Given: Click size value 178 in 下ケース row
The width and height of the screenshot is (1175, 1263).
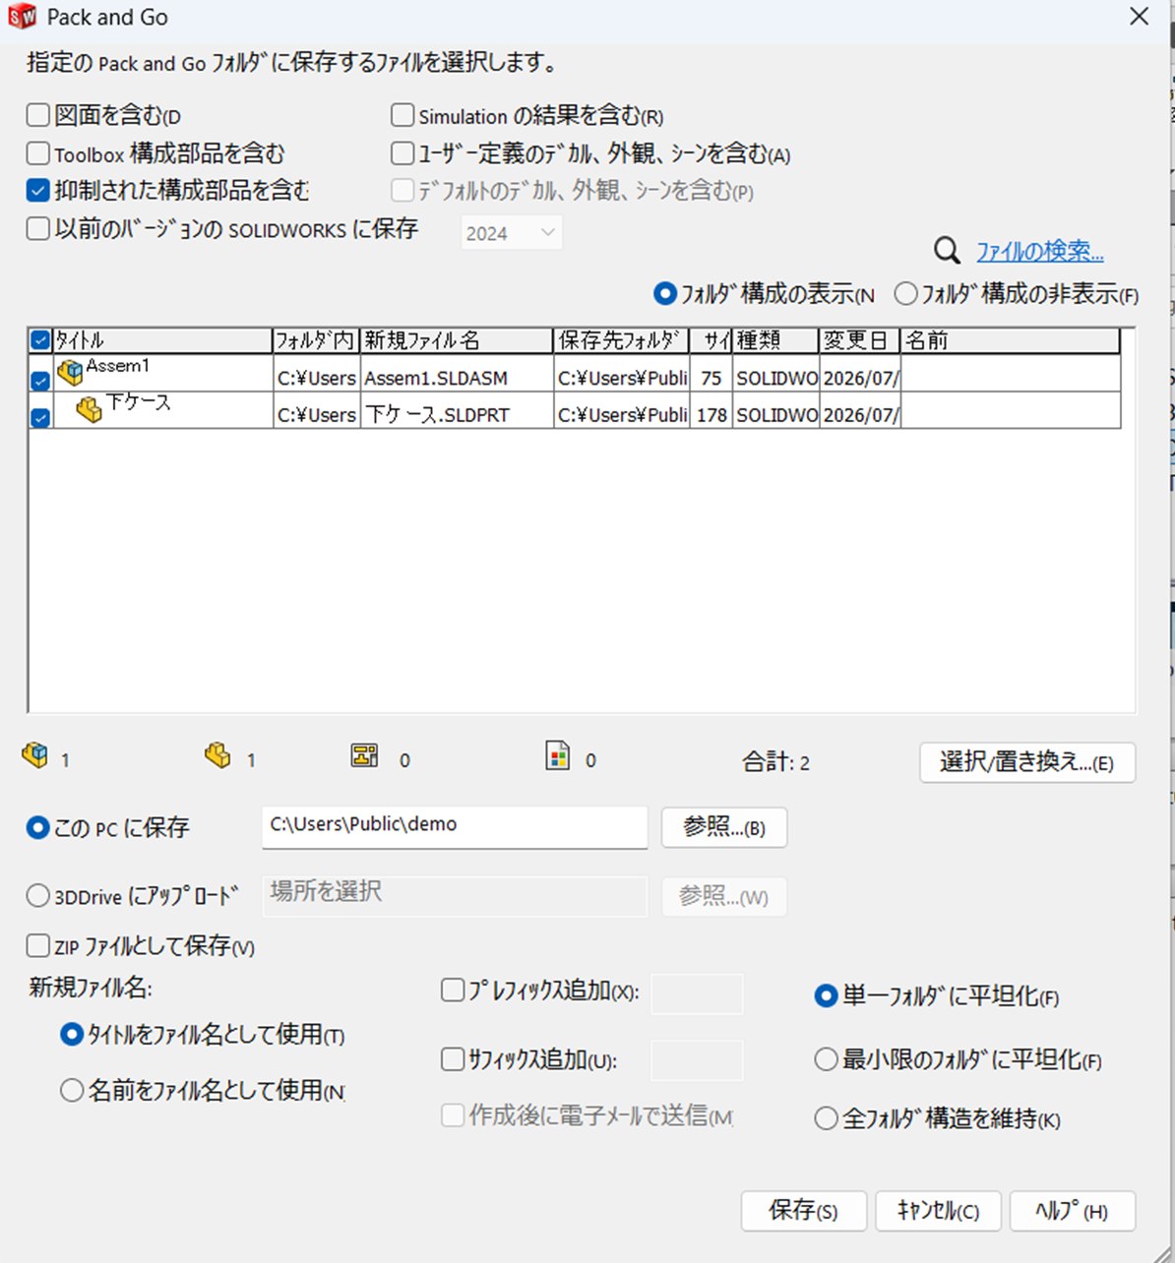Looking at the screenshot, I should (711, 415).
